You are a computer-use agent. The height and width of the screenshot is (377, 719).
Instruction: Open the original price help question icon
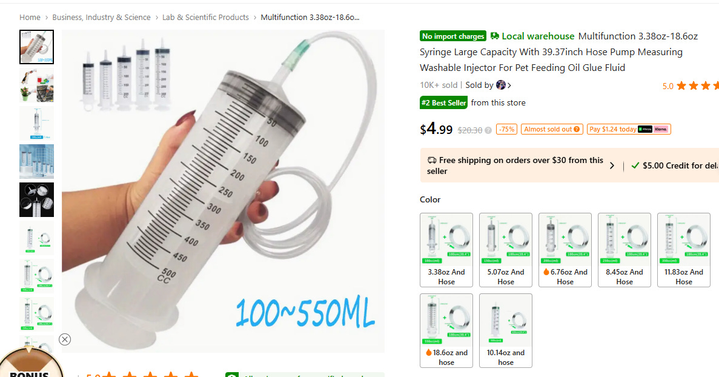click(x=488, y=130)
